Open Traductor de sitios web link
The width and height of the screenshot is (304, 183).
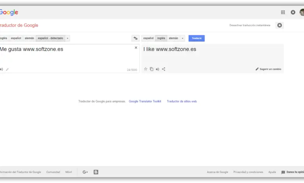point(182,101)
